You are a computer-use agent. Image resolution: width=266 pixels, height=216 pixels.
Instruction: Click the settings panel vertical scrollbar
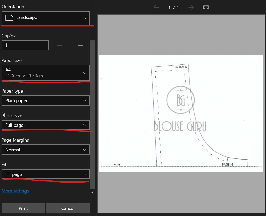(x=92, y=115)
